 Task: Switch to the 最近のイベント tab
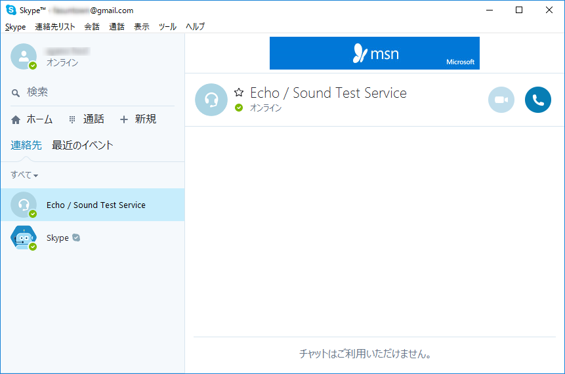(x=83, y=145)
